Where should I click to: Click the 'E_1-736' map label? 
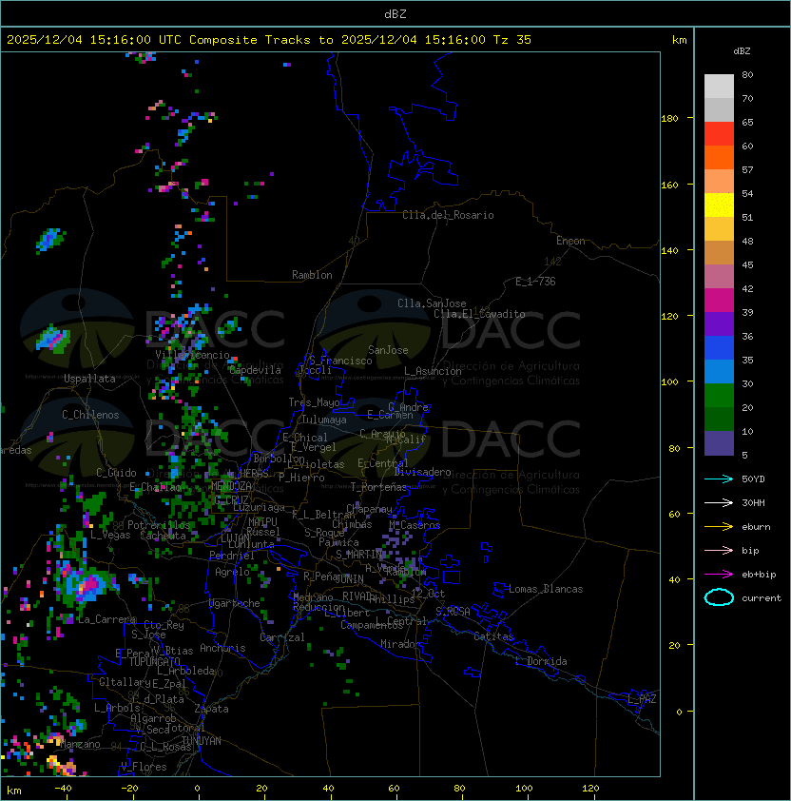pos(535,282)
